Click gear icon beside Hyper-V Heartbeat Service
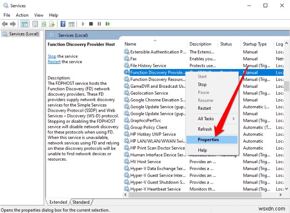 tap(127, 189)
